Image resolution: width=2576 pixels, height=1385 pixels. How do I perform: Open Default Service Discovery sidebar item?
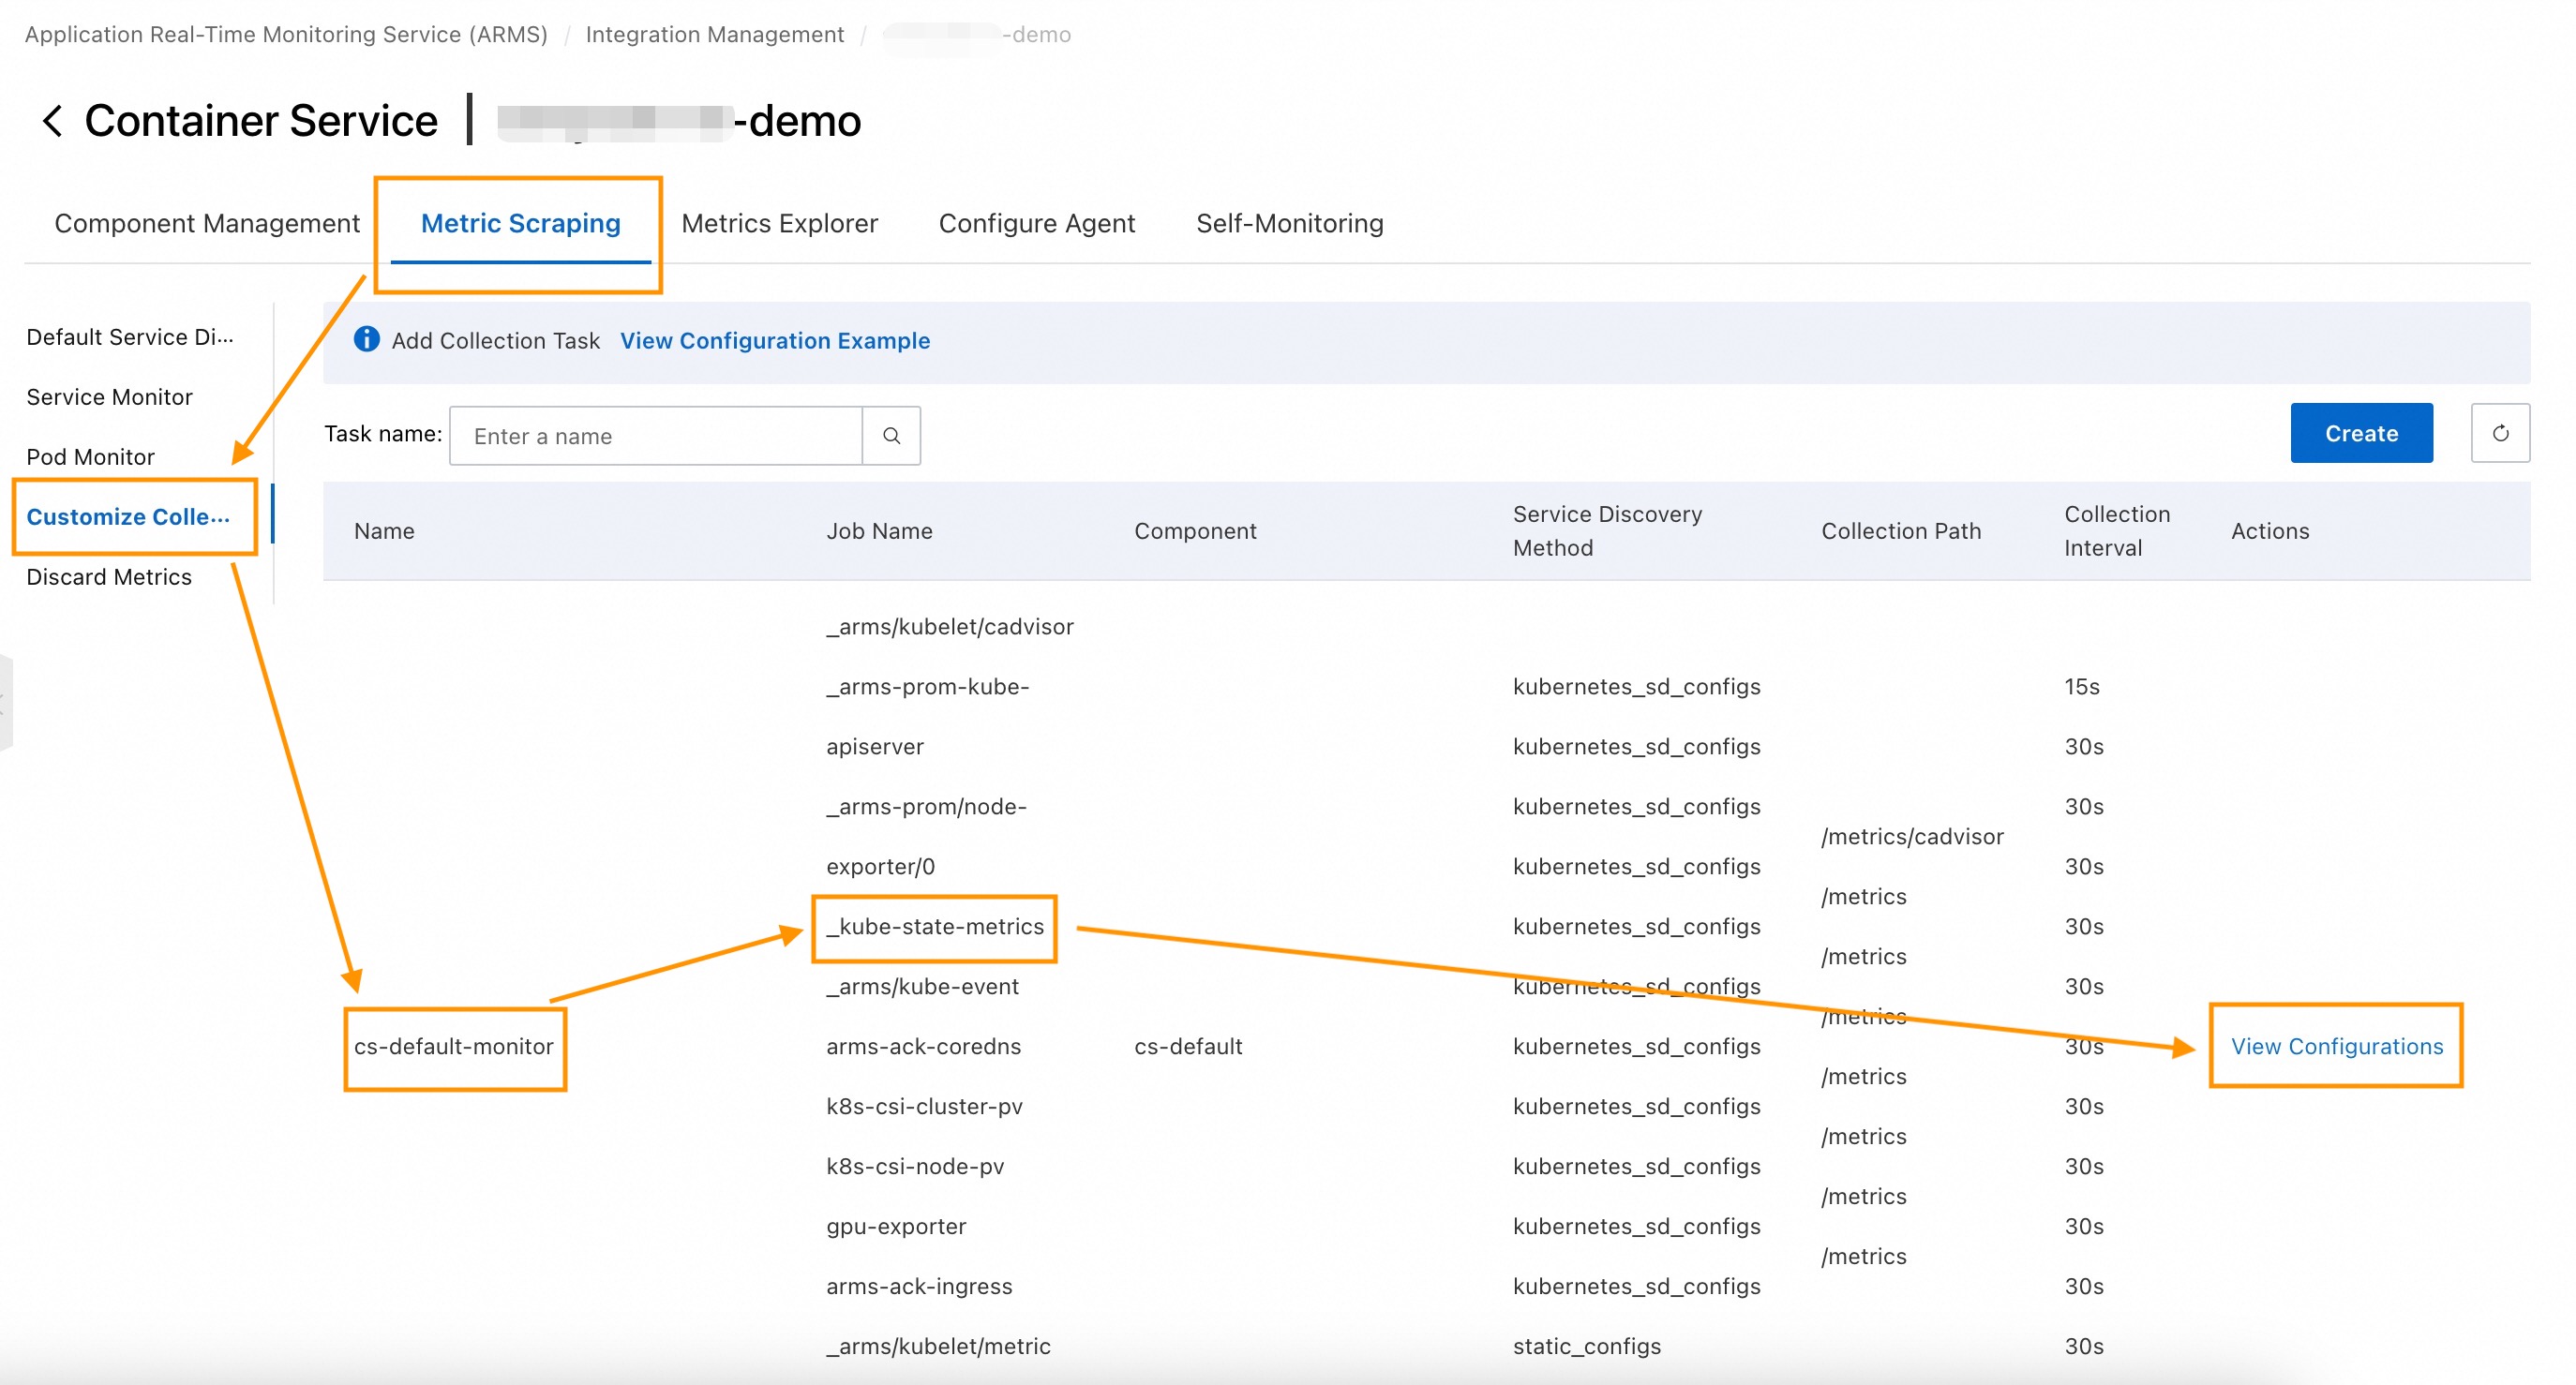[130, 337]
